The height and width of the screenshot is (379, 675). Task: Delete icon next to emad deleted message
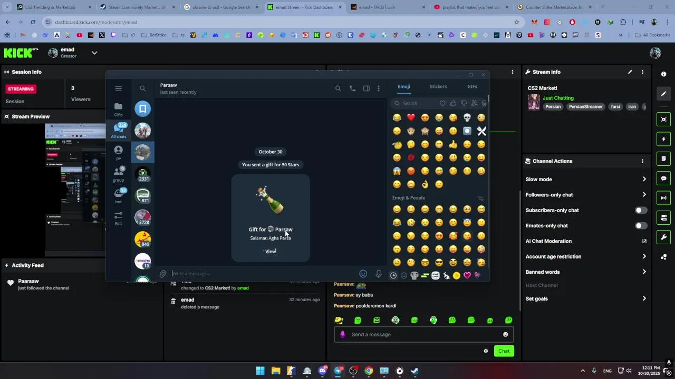click(x=173, y=302)
